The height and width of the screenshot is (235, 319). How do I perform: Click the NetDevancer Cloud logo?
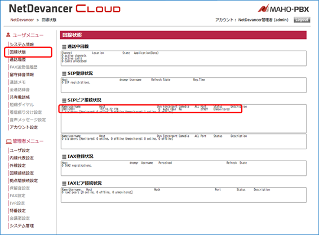(x=65, y=9)
